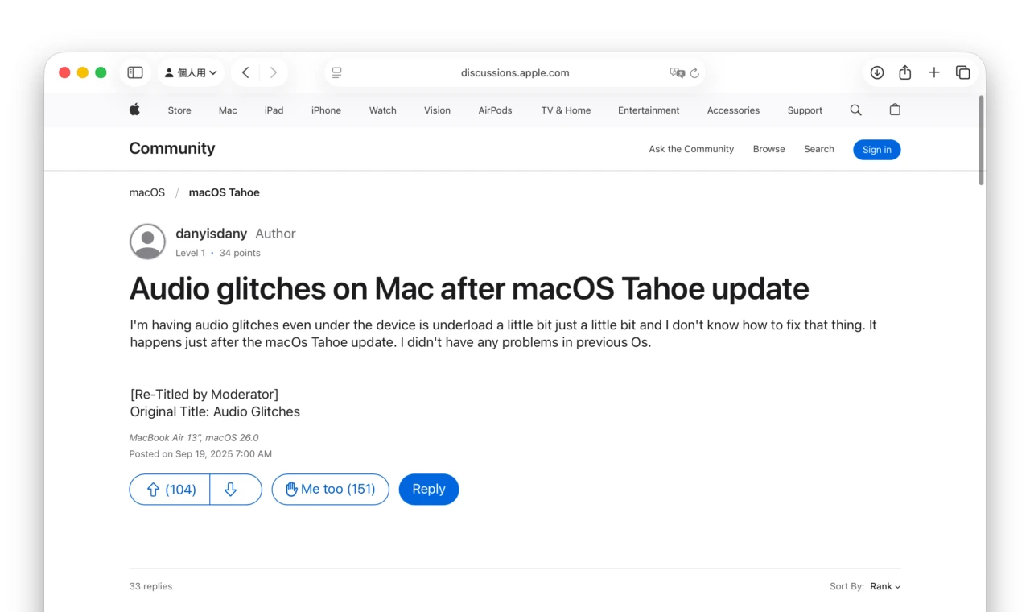Screen dimensions: 1030x612
Task: Toggle the Safari sidebar
Action: coord(134,72)
